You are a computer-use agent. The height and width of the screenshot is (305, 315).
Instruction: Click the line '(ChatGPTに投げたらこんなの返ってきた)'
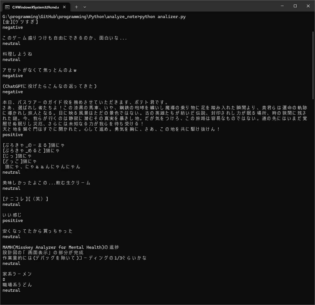pyautogui.click(x=50, y=86)
